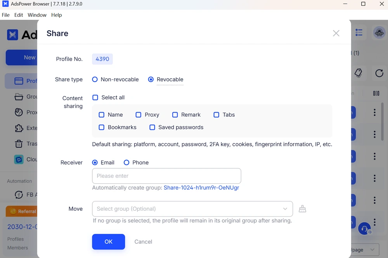Expand the Select group dropdown
The width and height of the screenshot is (388, 258).
click(192, 209)
